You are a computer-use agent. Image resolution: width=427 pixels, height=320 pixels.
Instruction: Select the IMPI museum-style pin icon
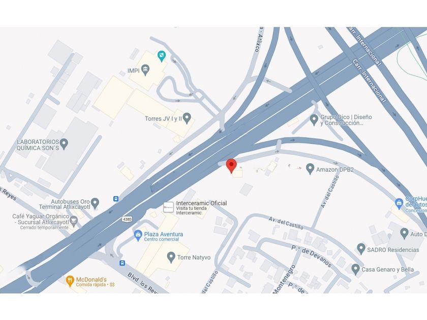click(145, 70)
